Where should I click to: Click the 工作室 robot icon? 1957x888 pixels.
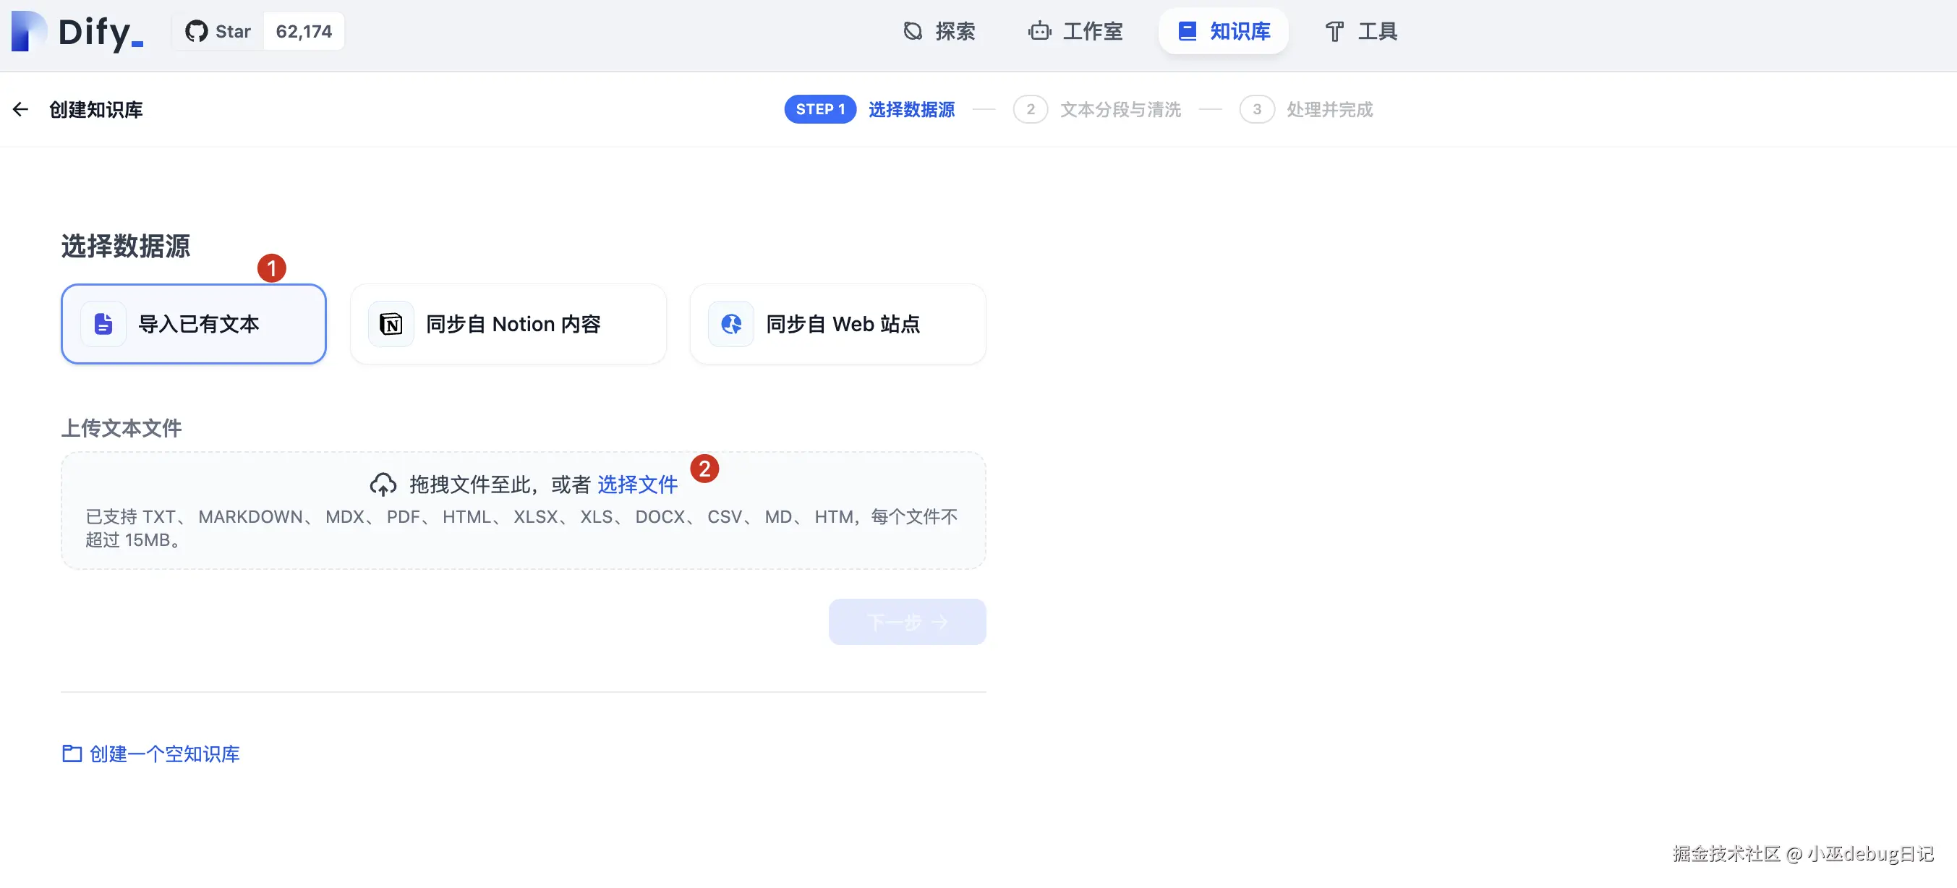tap(1039, 31)
